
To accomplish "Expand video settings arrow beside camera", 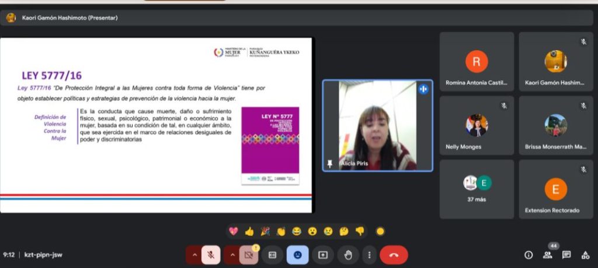I will click(x=231, y=255).
